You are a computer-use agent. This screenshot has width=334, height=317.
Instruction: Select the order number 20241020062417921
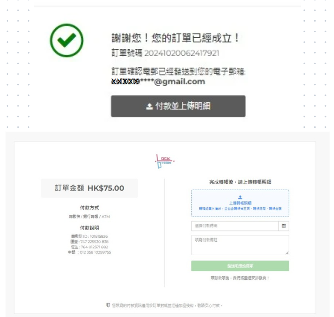182,53
